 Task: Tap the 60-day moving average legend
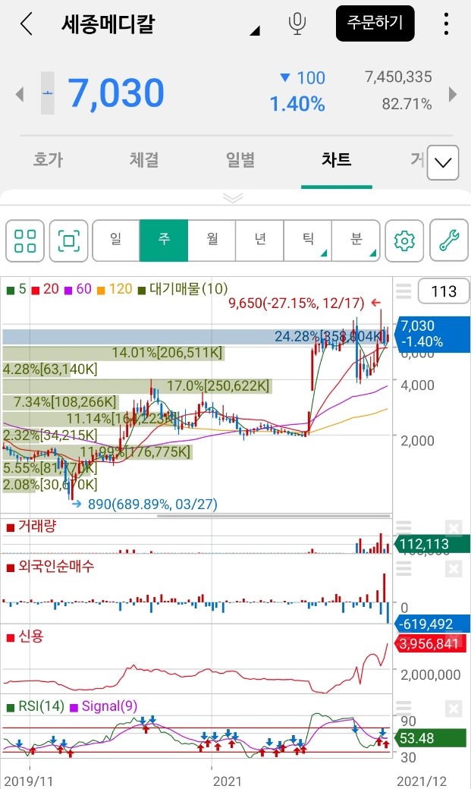(x=78, y=289)
